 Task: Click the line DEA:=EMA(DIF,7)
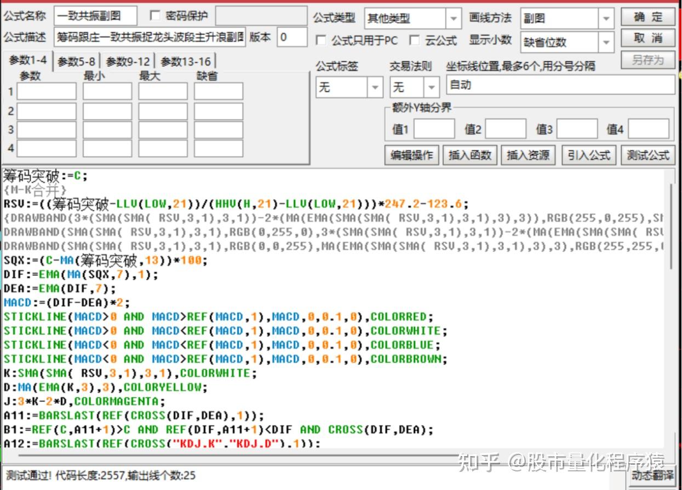click(x=60, y=289)
